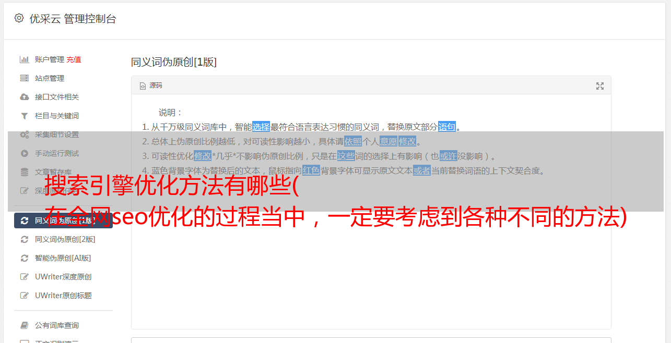This screenshot has width=671, height=343.
Task: Click highlighted word 语句 in editor
Action: point(447,127)
